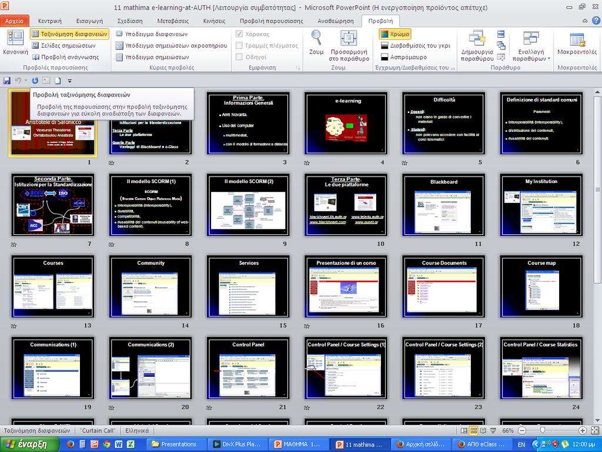
Task: Expand the Εμφάνιση group dialog launcher
Action: [297, 68]
